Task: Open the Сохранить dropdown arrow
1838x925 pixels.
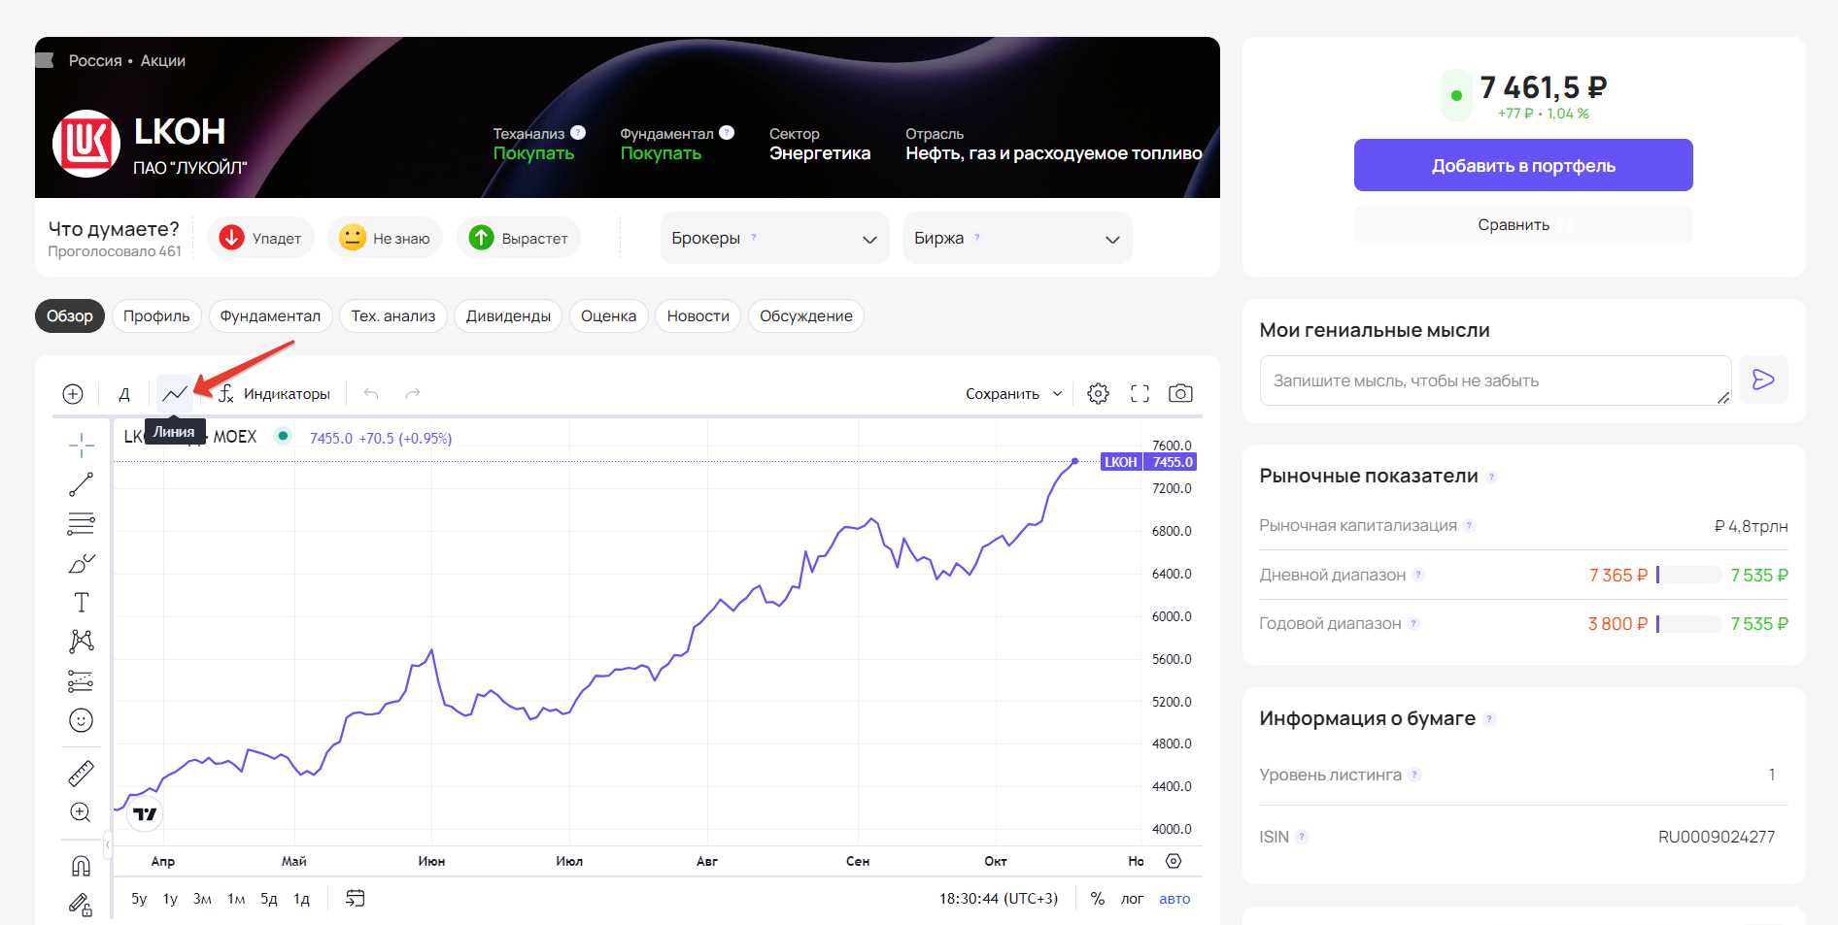Action: pos(1057,394)
